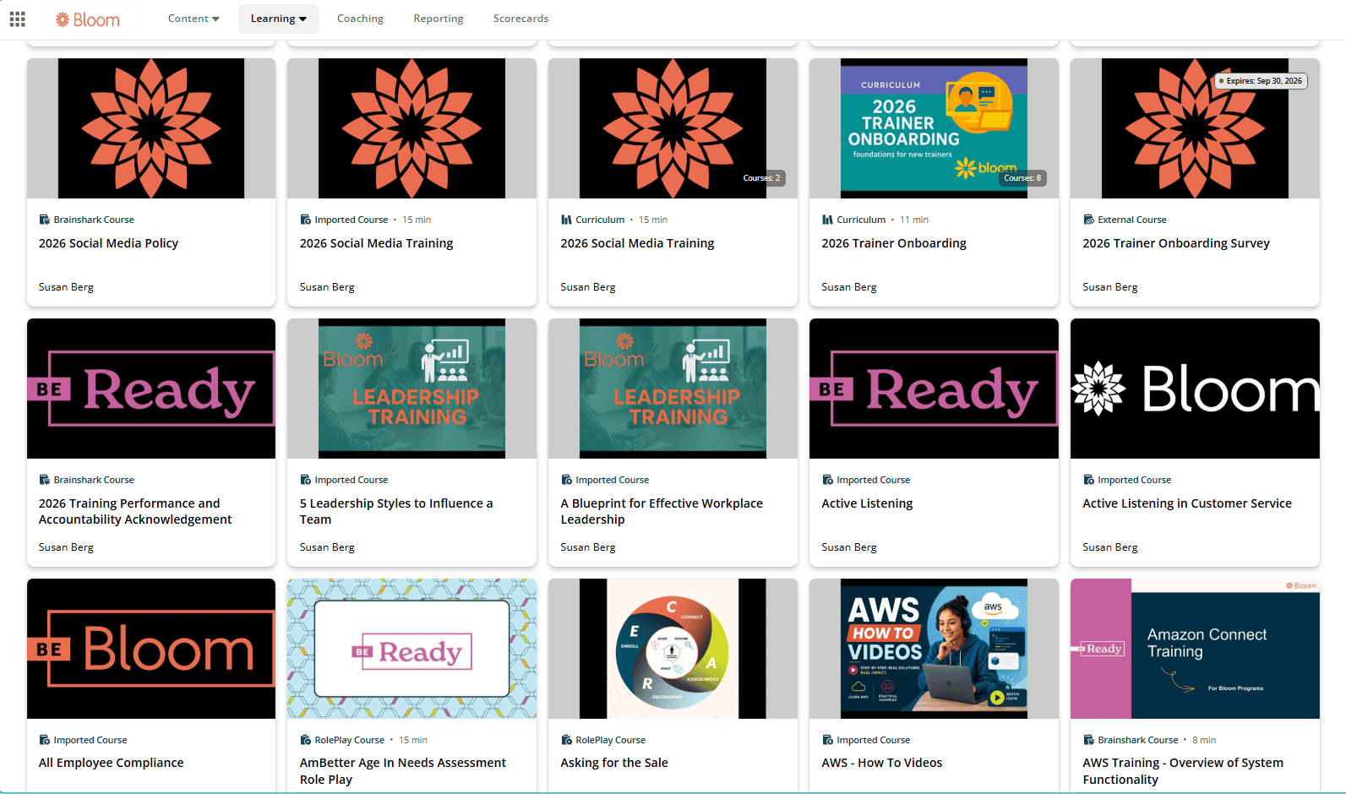Click course icon on 5 Leadership Styles card
The image size is (1346, 794).
coord(305,480)
